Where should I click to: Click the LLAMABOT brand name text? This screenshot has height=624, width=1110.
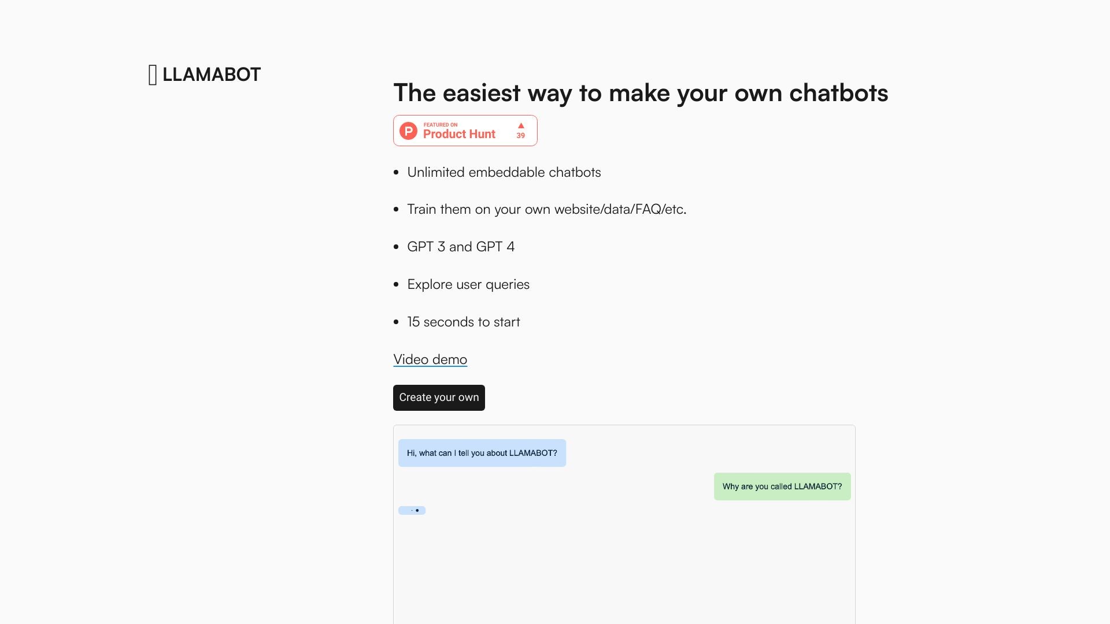click(x=212, y=75)
